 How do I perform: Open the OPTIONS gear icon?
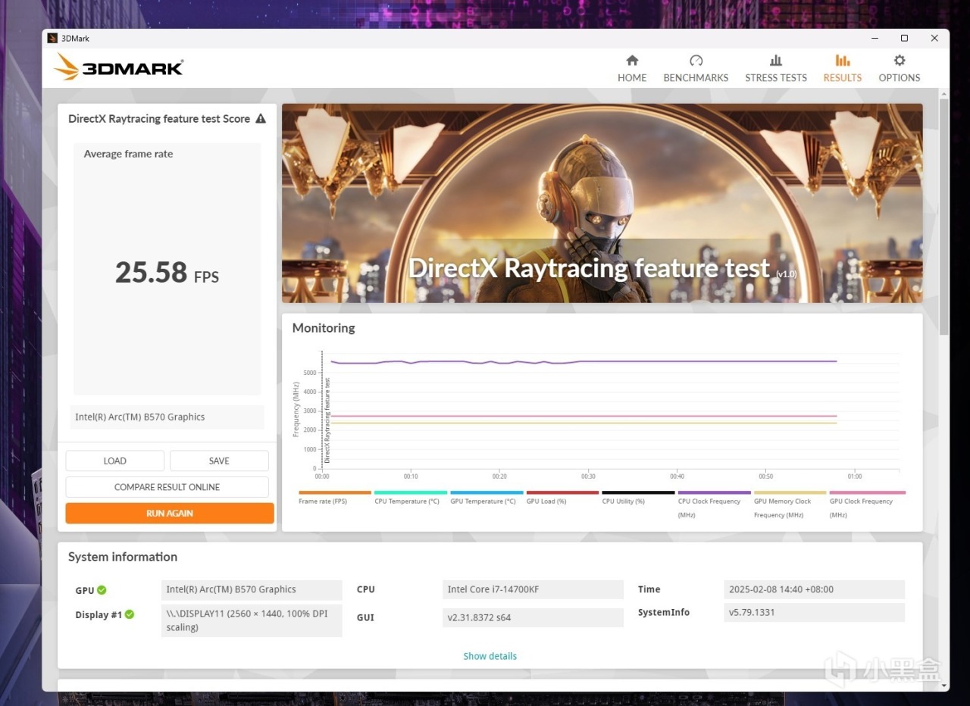point(900,61)
